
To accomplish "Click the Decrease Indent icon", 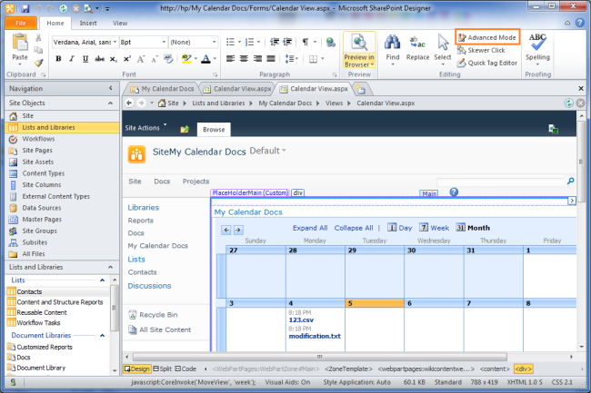I will pyautogui.click(x=275, y=42).
